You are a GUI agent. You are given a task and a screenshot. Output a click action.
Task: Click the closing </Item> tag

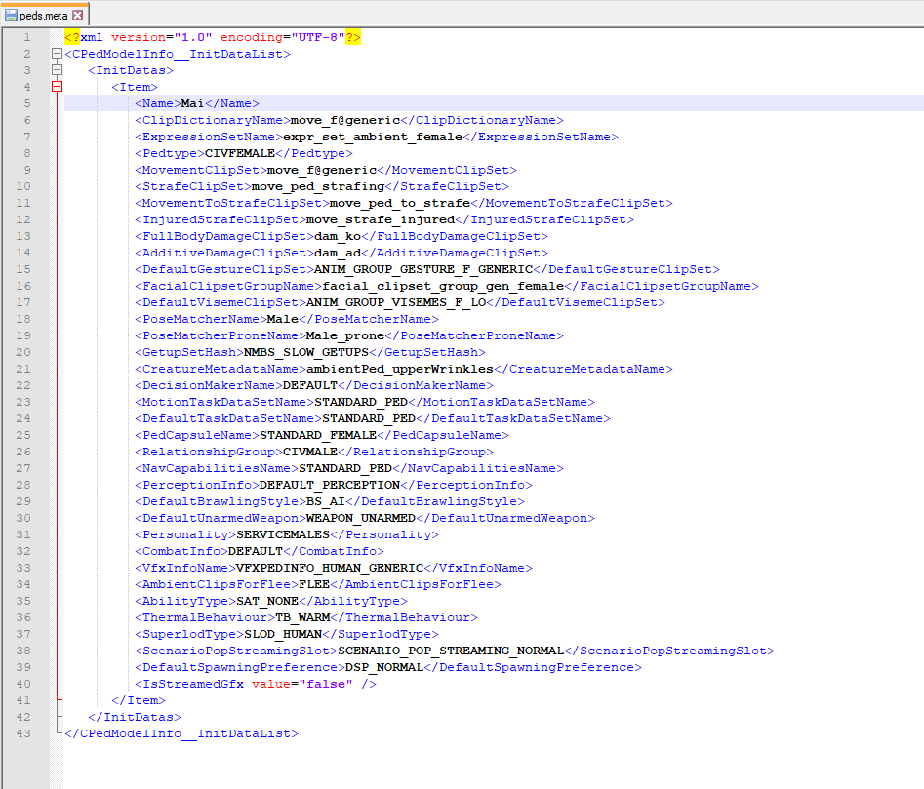139,700
